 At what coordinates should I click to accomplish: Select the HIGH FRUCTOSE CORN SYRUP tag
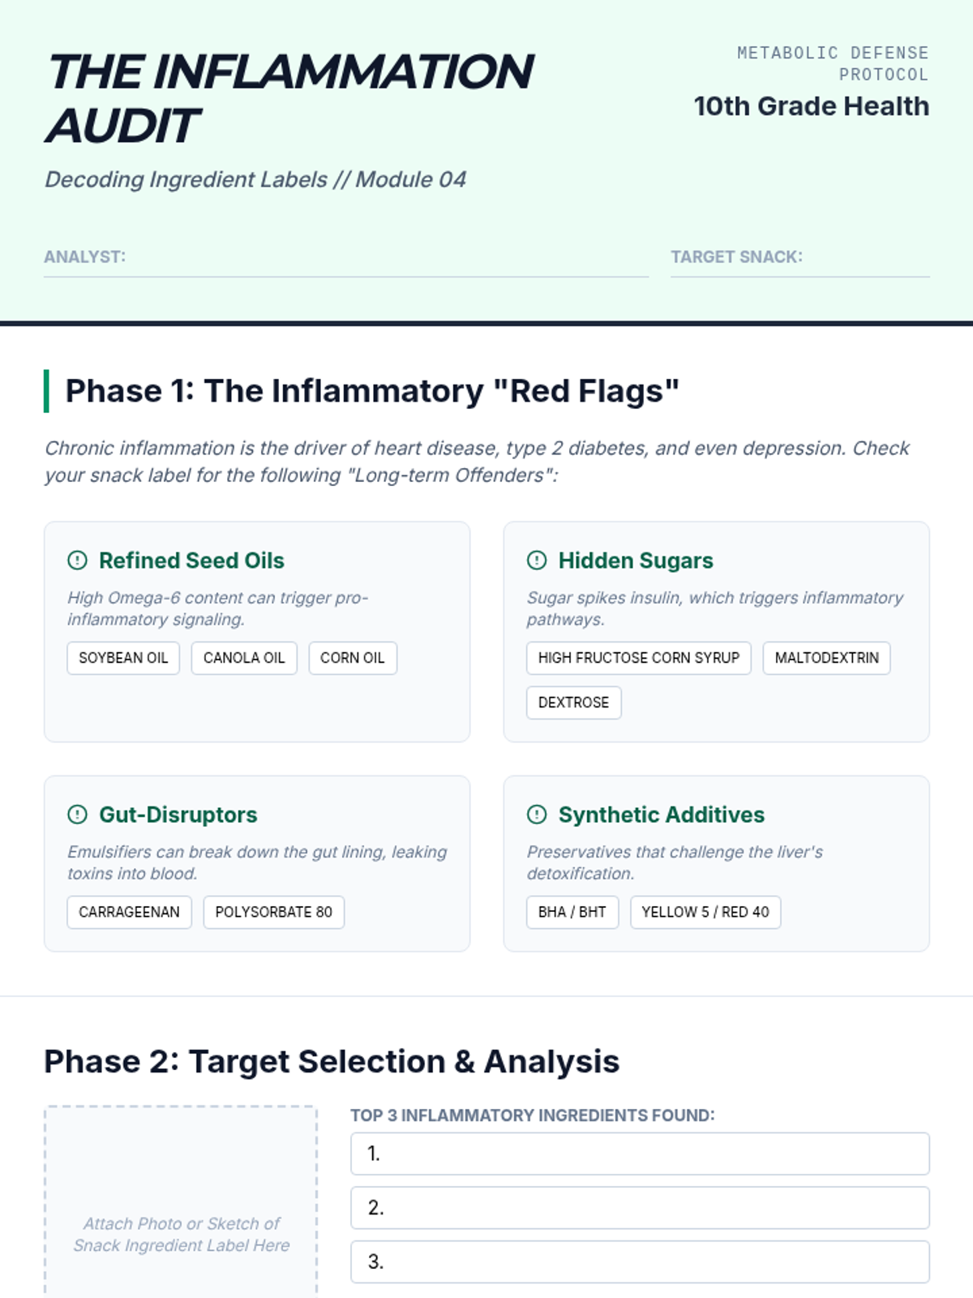tap(639, 658)
